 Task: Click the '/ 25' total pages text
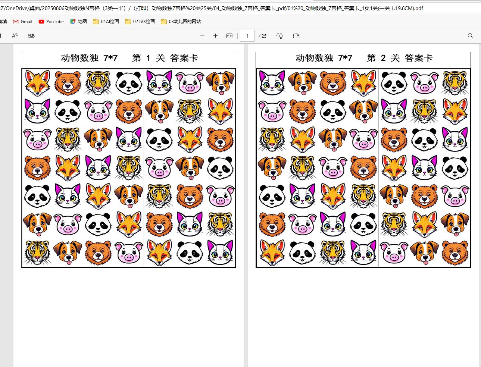[263, 36]
